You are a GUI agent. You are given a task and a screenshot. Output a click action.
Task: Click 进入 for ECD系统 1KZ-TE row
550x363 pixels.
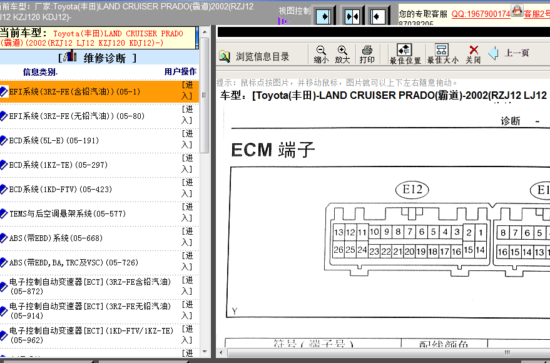[187, 164]
